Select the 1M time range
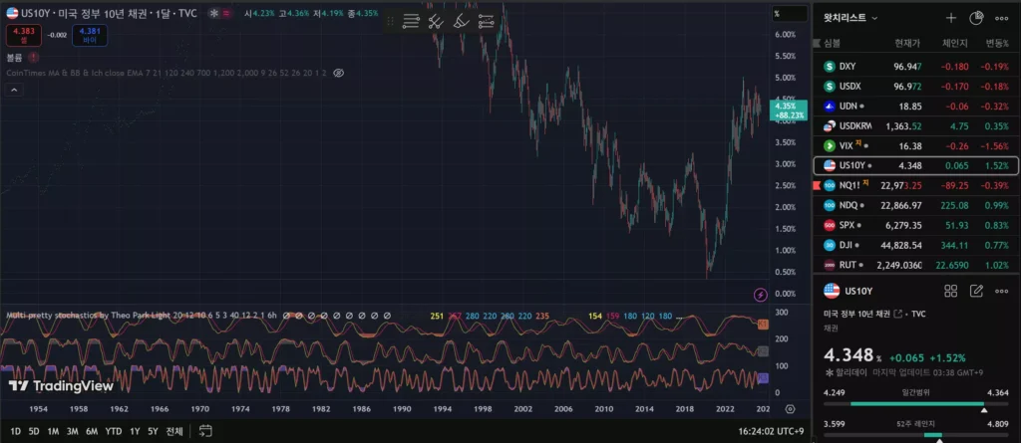The image size is (1021, 443). [x=54, y=431]
